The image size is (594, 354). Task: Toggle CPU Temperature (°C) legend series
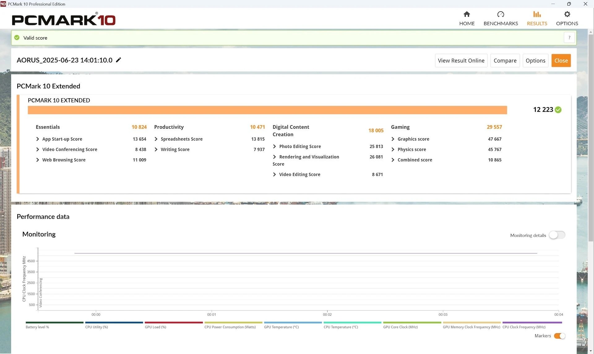click(x=341, y=327)
